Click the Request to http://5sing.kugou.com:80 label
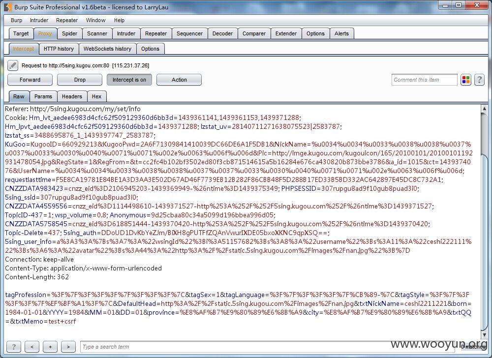The image size is (492, 358). (65, 65)
